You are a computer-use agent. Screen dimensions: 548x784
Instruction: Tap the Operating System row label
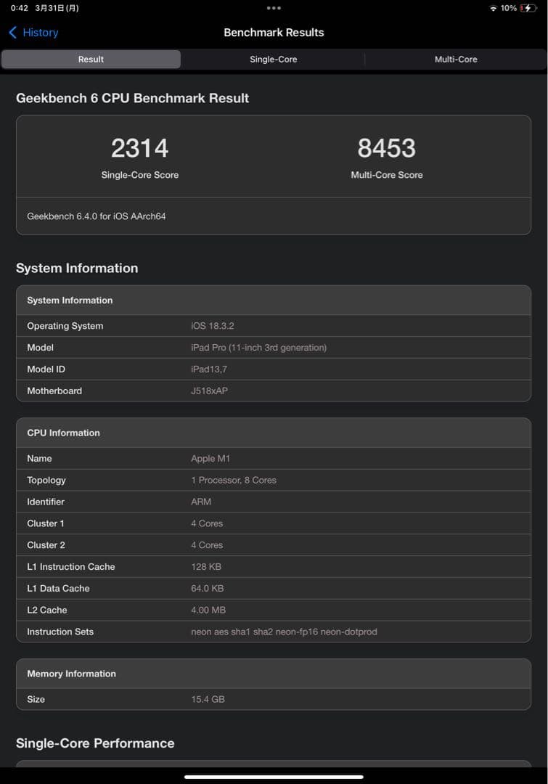[x=65, y=326]
